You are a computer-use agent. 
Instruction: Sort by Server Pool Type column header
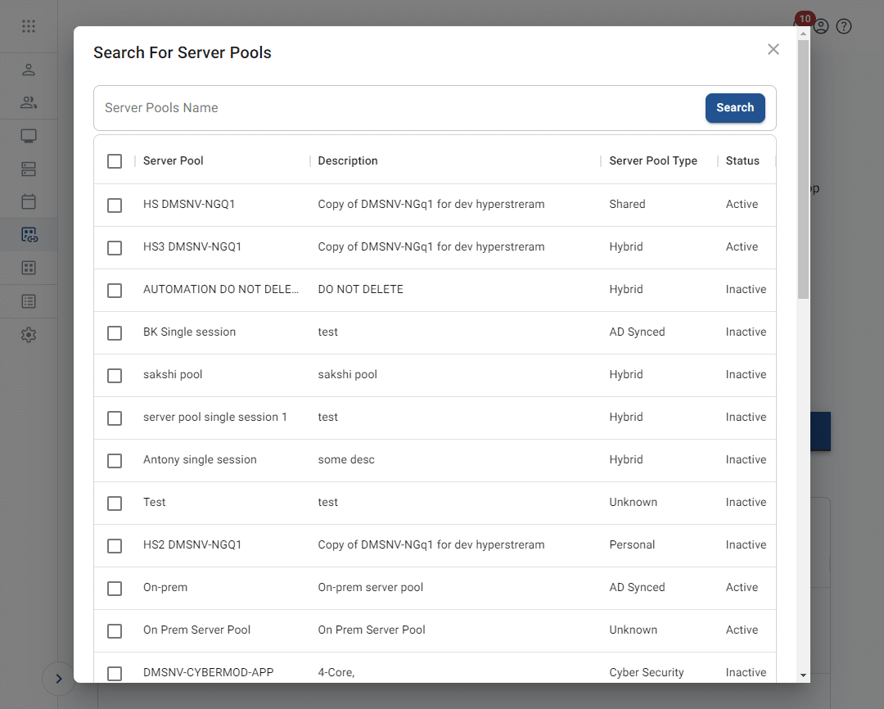[652, 161]
